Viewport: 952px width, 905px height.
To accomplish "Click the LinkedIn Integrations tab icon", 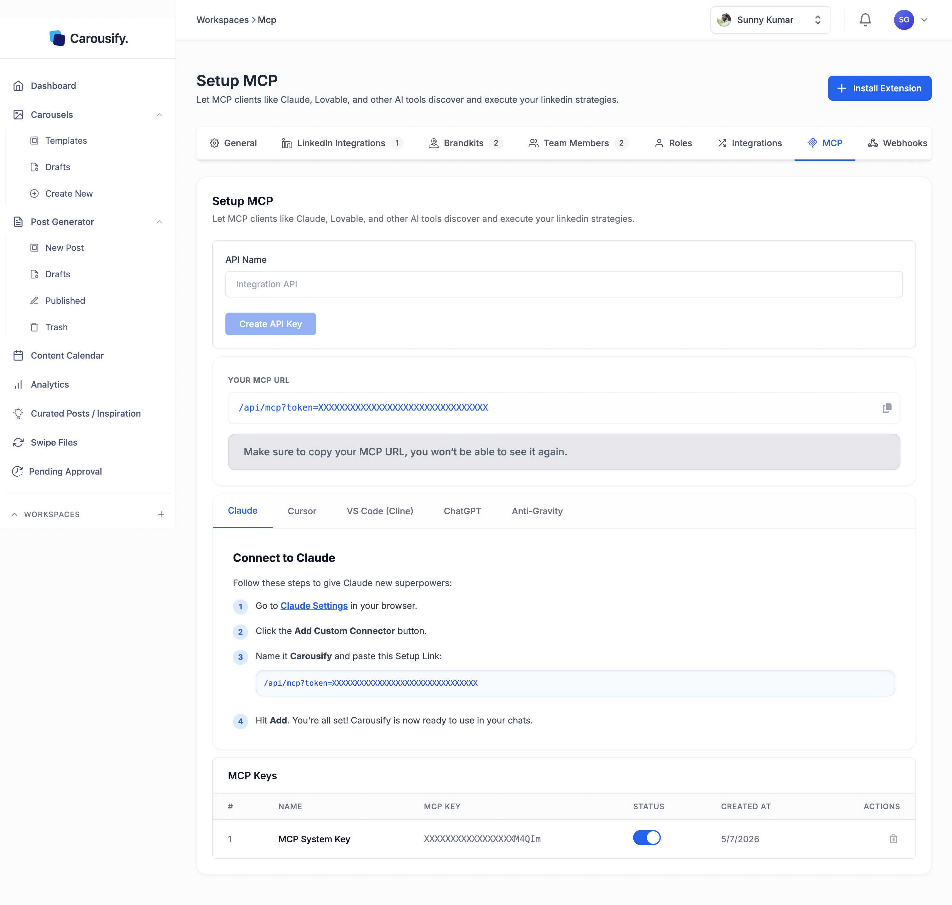I will (x=287, y=143).
